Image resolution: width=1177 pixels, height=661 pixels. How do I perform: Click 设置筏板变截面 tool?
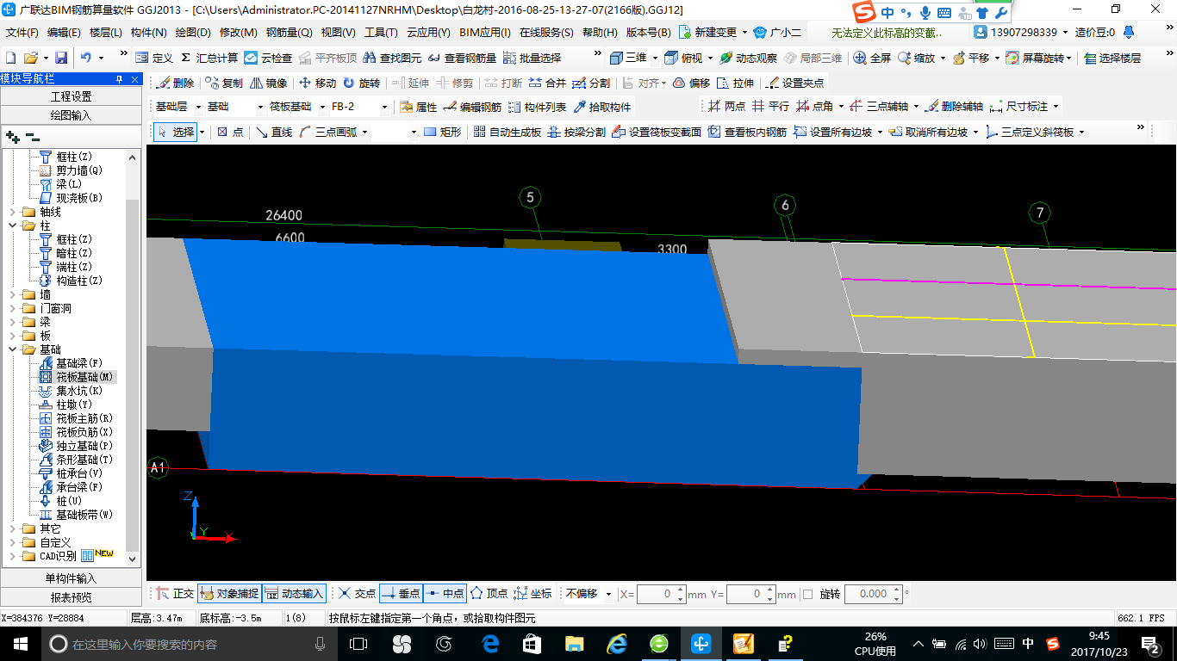657,133
